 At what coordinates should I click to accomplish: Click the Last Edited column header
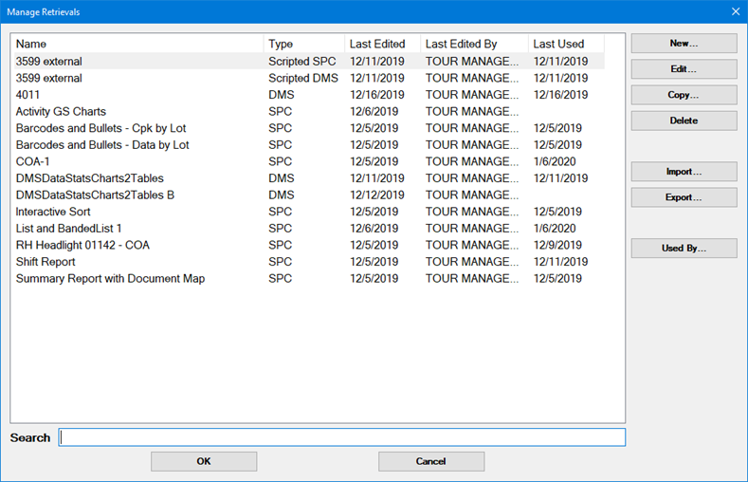(x=381, y=44)
